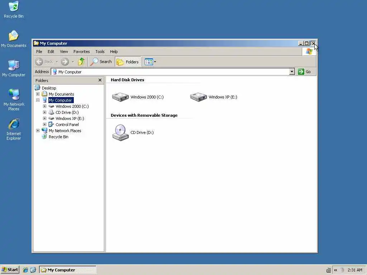This screenshot has height=275, width=367.
Task: Click the Windows flag logo icon
Action: point(309,52)
